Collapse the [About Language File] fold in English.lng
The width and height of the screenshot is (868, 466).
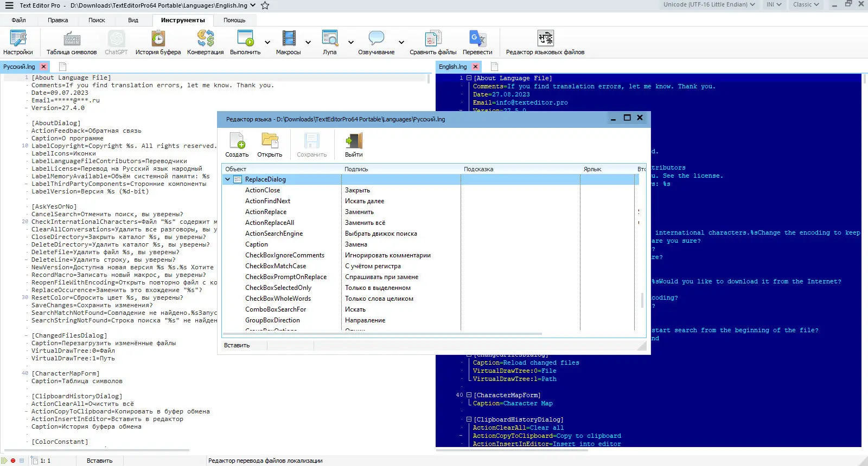tap(469, 78)
